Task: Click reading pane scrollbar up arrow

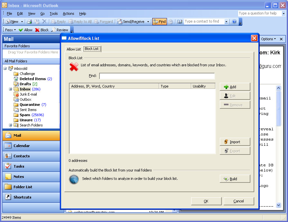Action: click(x=279, y=88)
